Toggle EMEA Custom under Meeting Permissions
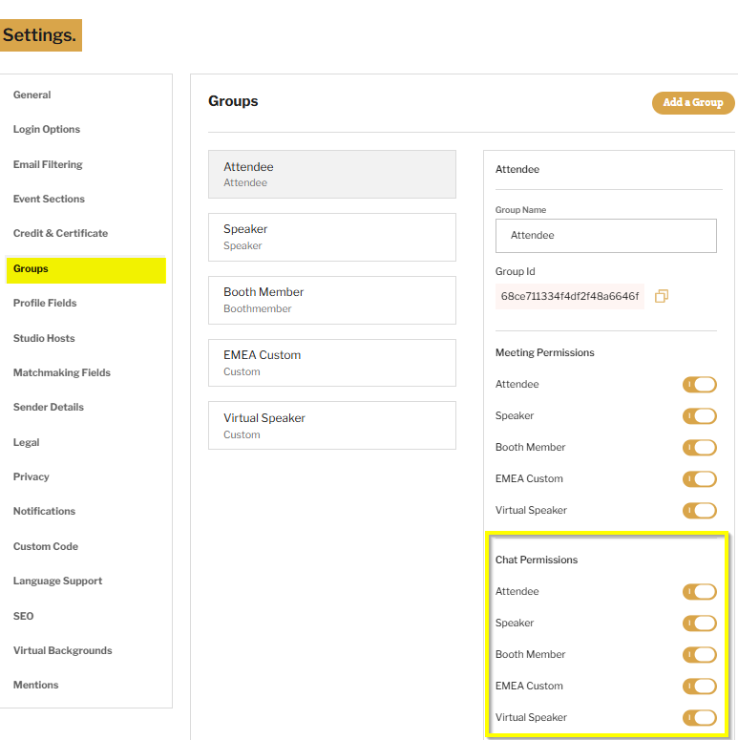738x740 pixels. tap(699, 479)
